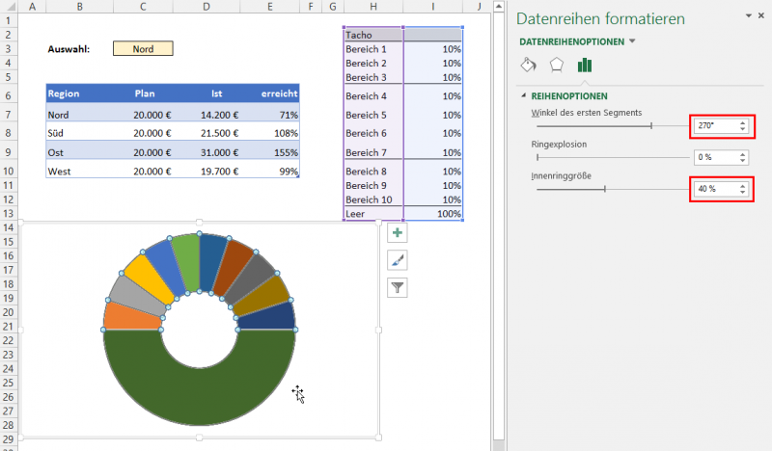The width and height of the screenshot is (772, 451).
Task: Click the Winkel des ersten Segments slider
Action: [651, 125]
